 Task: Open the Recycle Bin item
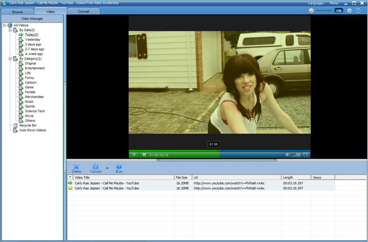[x=28, y=125]
